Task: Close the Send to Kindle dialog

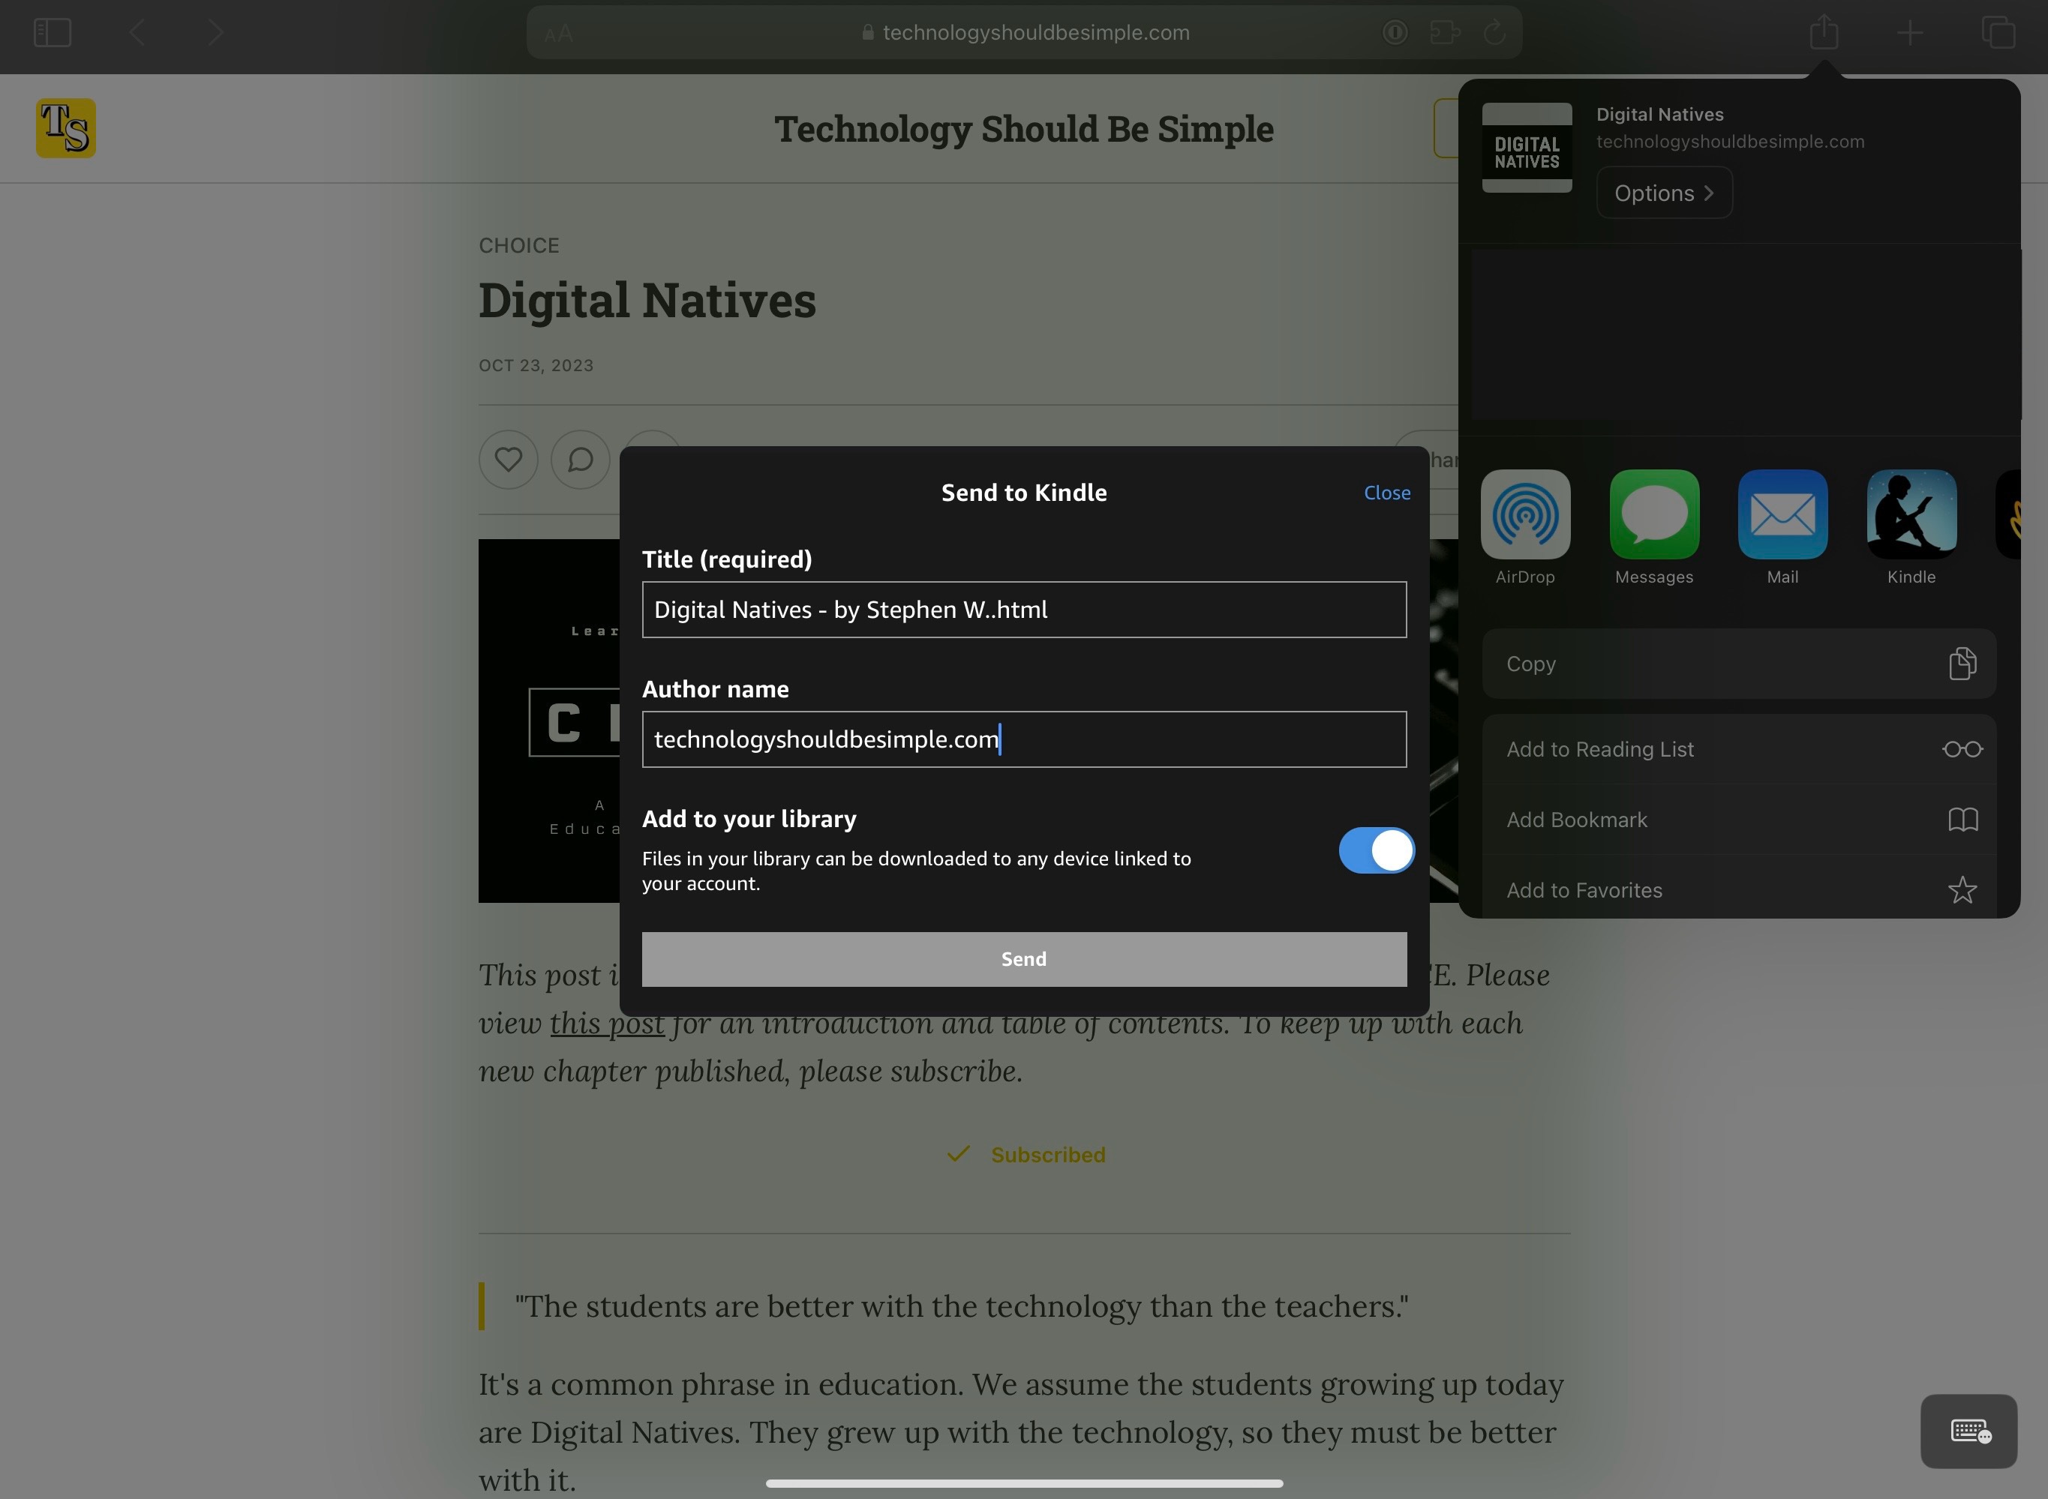Action: 1387,493
